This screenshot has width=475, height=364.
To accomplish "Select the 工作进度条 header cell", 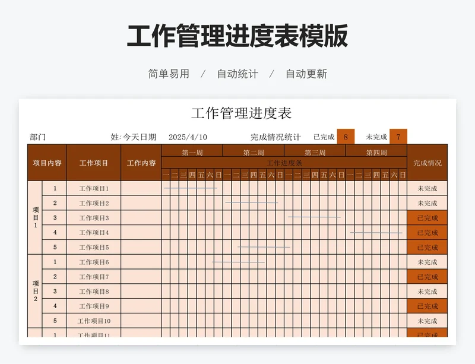I will 284,163.
